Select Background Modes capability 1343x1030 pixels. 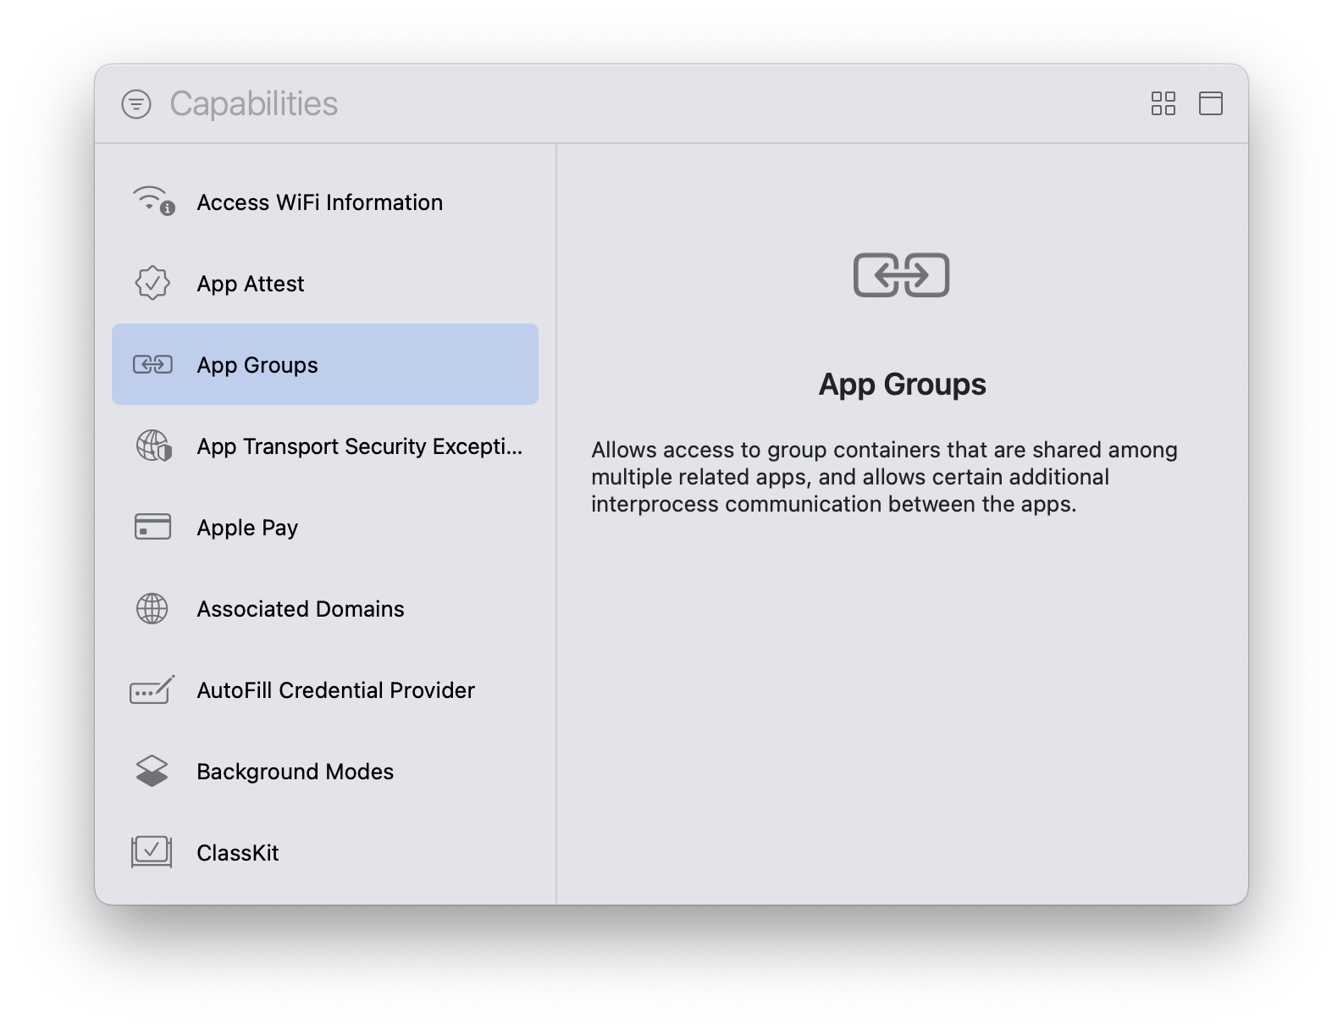click(x=325, y=771)
